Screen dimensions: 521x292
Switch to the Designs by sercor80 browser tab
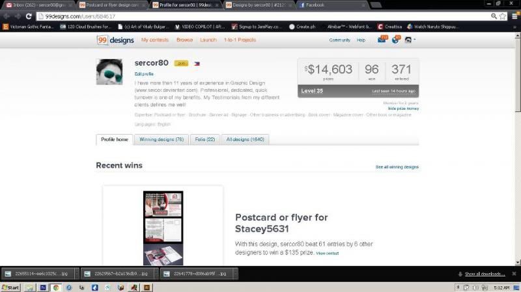tap(259, 5)
